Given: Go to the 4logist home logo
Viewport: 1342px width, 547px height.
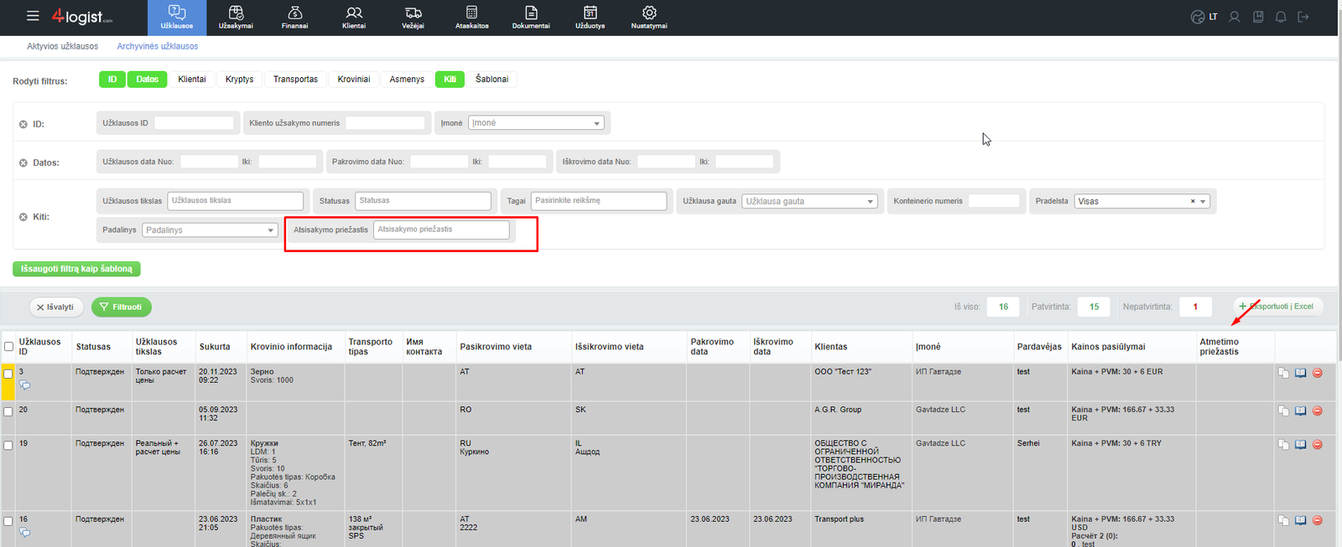Looking at the screenshot, I should point(81,16).
